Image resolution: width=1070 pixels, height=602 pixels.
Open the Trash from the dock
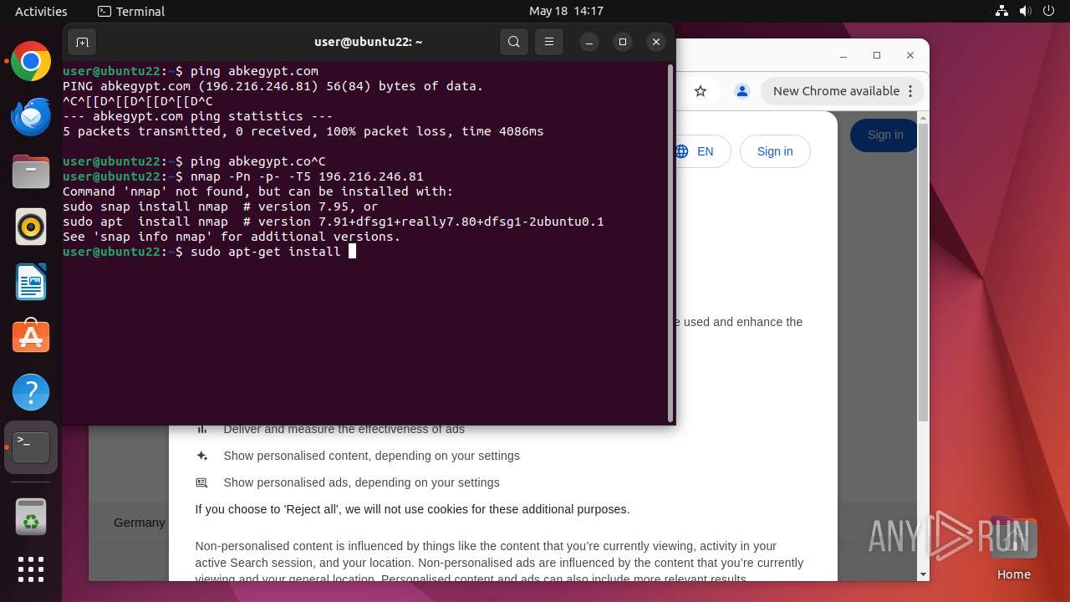pyautogui.click(x=31, y=517)
